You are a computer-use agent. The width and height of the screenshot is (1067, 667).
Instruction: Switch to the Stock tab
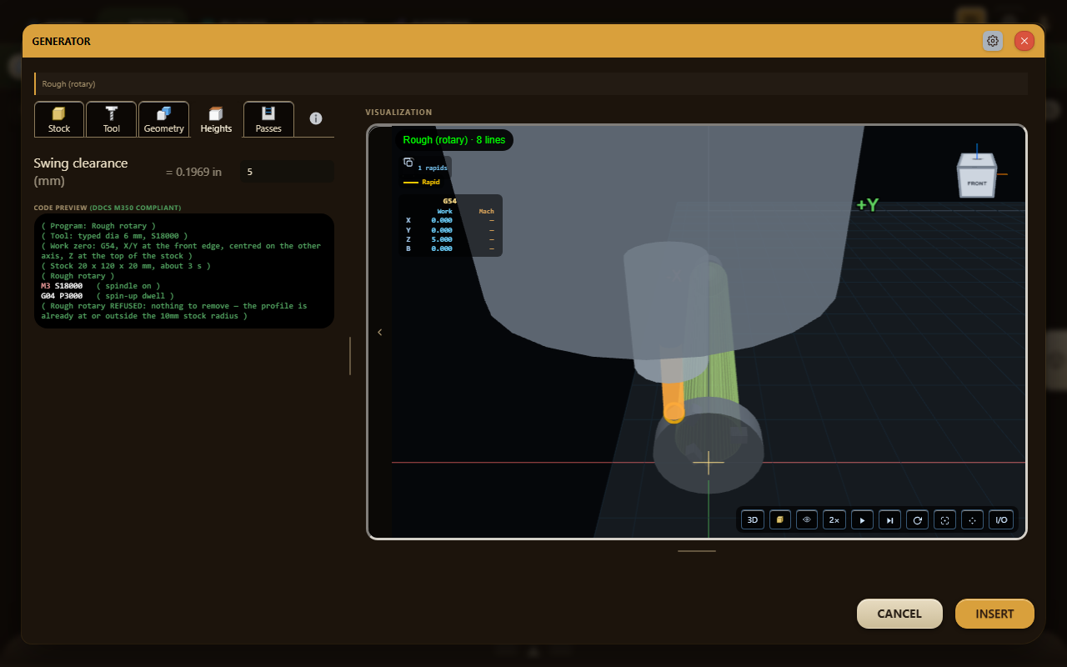[59, 119]
